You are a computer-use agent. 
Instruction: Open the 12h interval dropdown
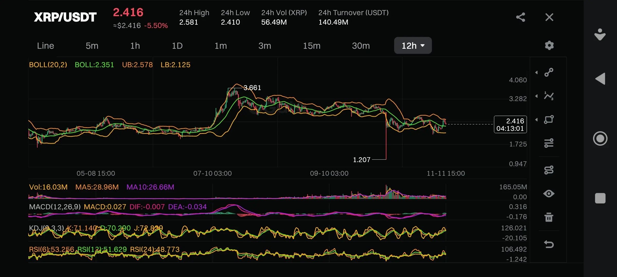[x=413, y=46]
